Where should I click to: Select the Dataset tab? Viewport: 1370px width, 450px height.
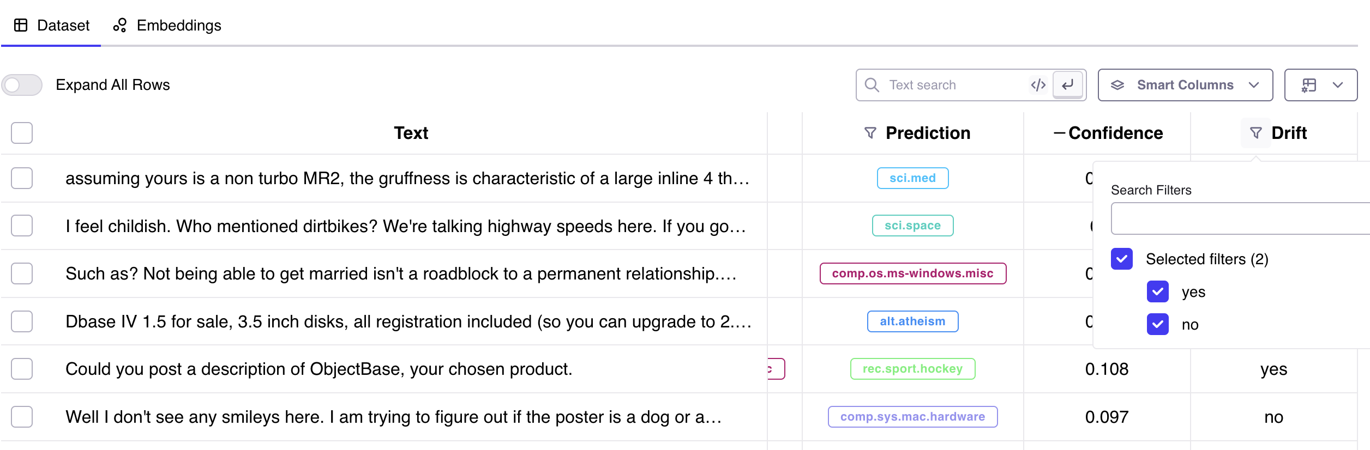point(51,25)
